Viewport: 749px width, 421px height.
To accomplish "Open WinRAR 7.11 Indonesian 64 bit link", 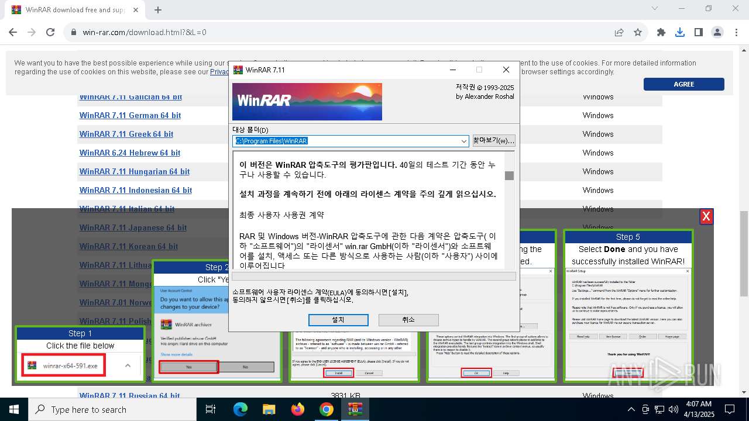I will [x=136, y=190].
